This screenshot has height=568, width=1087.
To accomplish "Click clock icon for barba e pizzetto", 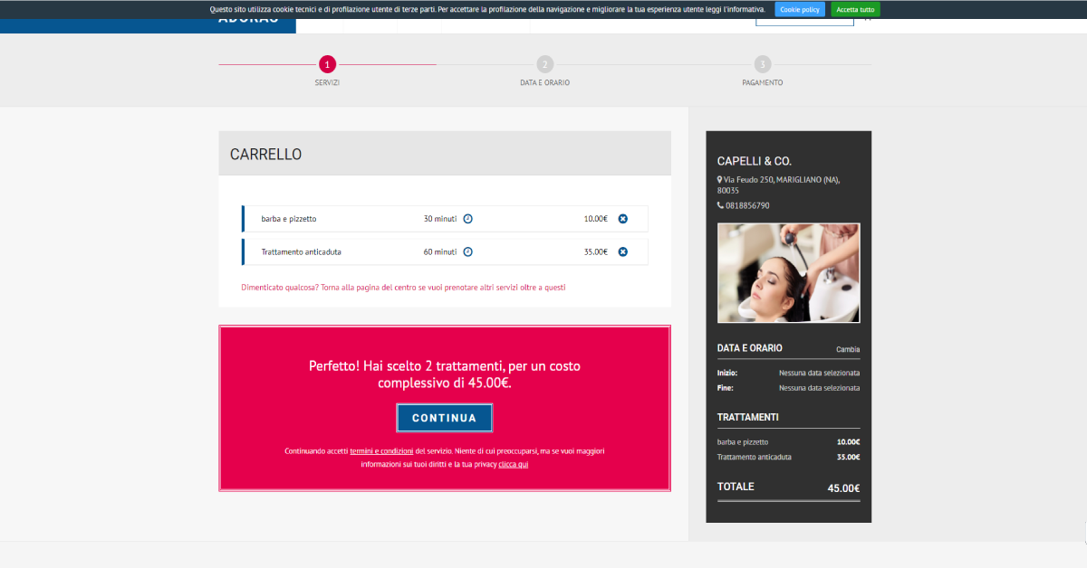I will [468, 219].
